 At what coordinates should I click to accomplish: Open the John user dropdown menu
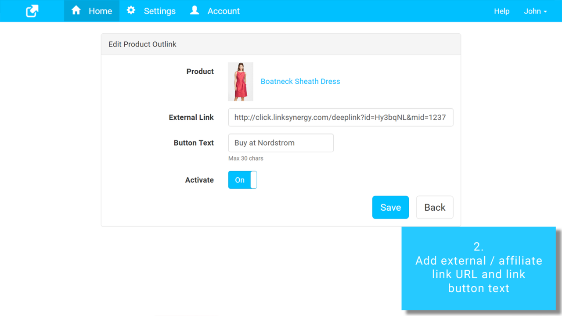(x=535, y=11)
